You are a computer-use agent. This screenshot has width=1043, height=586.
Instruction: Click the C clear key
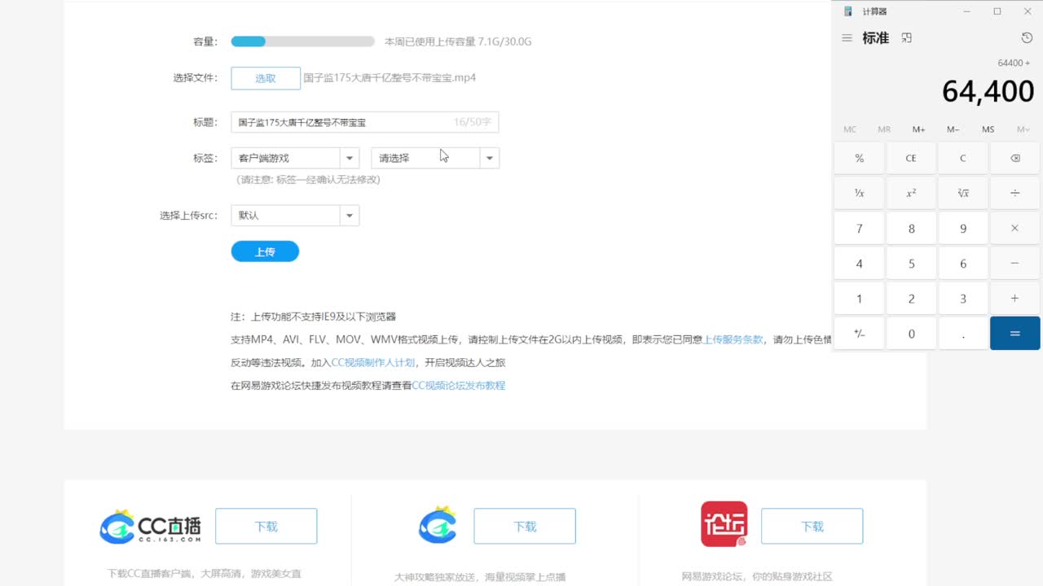click(963, 158)
